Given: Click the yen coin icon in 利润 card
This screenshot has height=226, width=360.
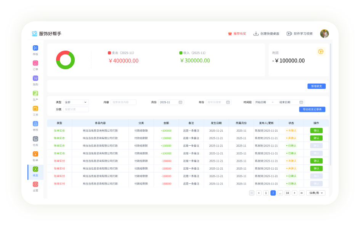Looking at the screenshot, I should [320, 51].
